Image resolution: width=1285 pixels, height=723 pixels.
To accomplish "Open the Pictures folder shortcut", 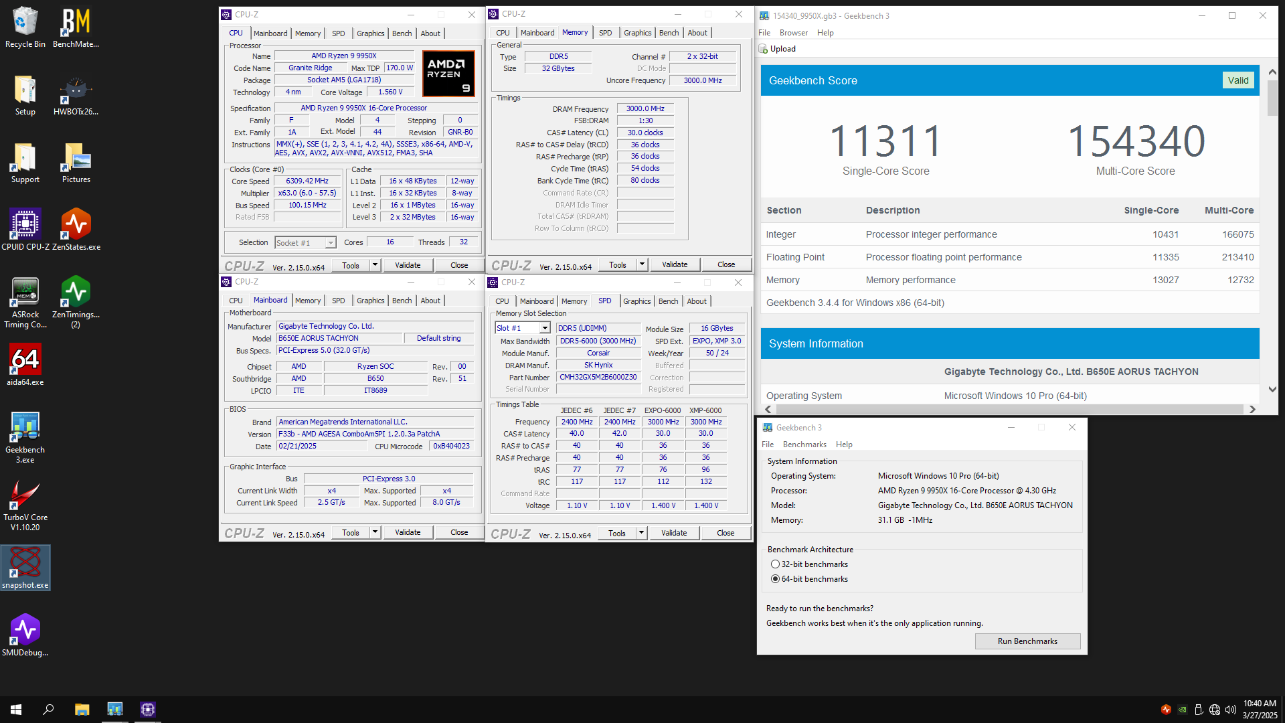I will [x=76, y=163].
